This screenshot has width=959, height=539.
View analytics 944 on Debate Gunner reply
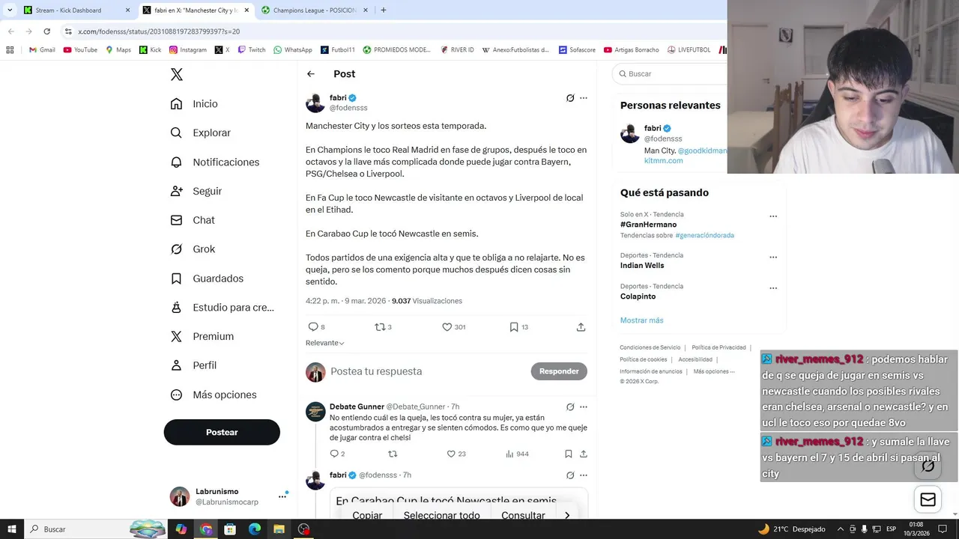[517, 454]
